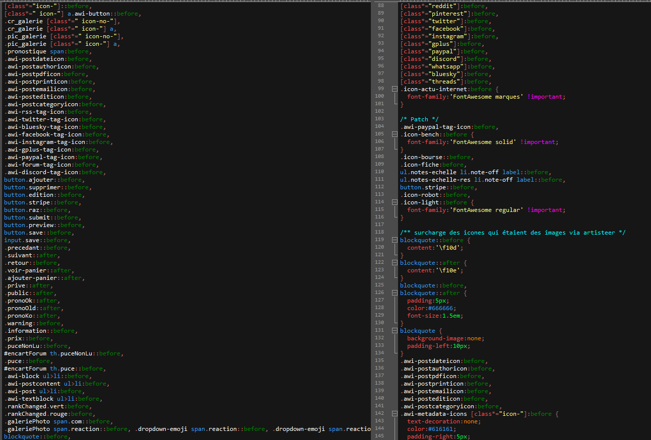This screenshot has height=440, width=651.
Task: Click ul.notes-echelle-res li.note-off label line
Action: click(x=483, y=180)
